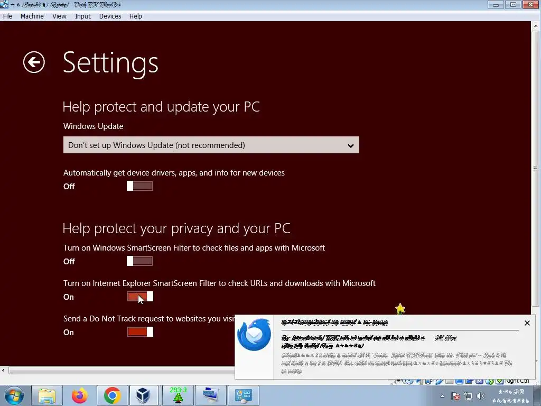Open the View menu

point(59,16)
